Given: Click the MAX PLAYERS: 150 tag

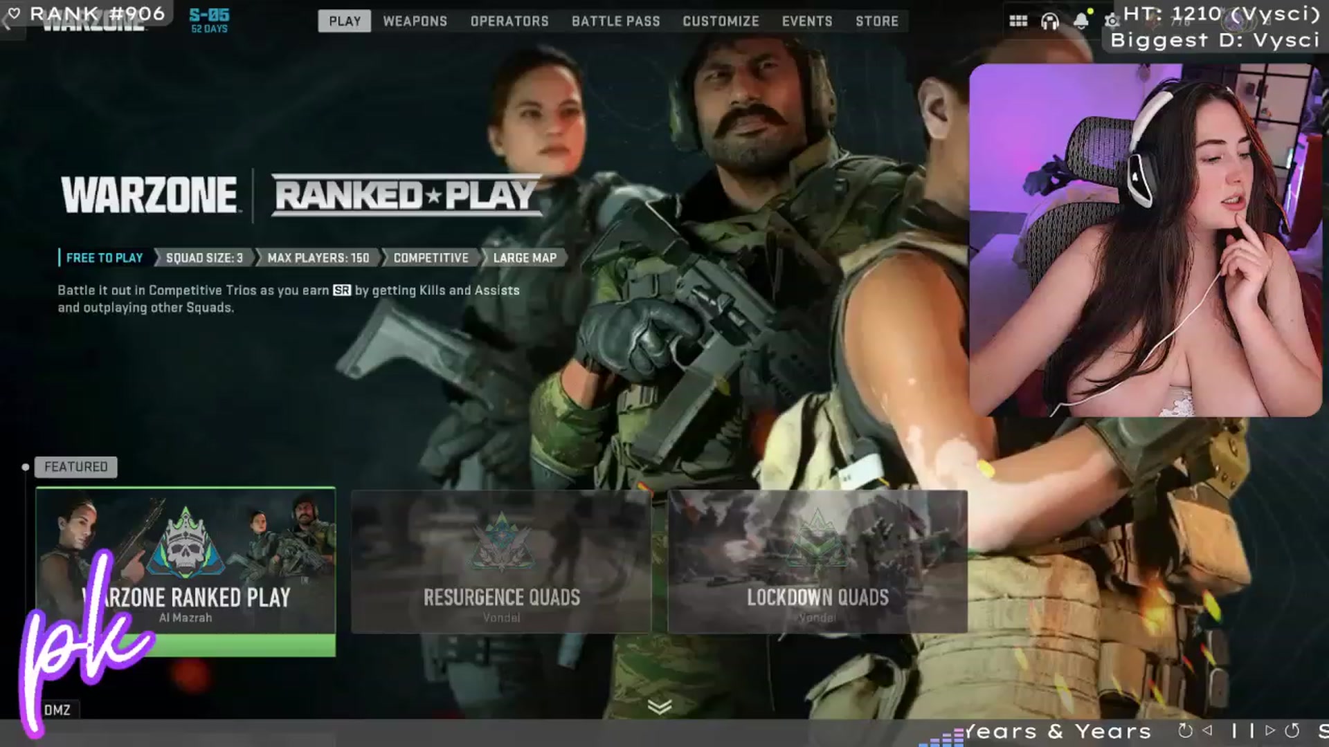Looking at the screenshot, I should (x=318, y=258).
